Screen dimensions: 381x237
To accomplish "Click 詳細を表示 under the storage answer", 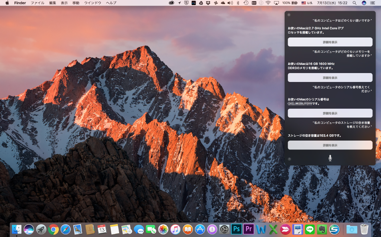I will (330, 145).
